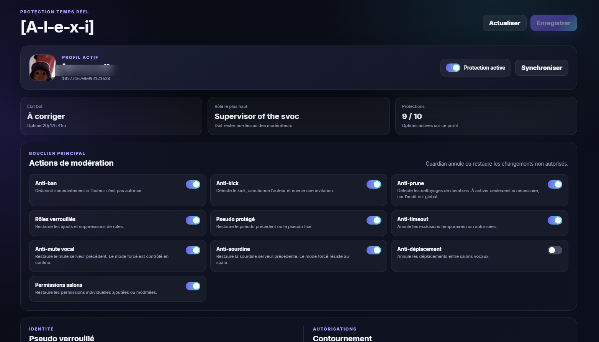Click the Synchroniser button
The image size is (599, 342).
click(542, 68)
